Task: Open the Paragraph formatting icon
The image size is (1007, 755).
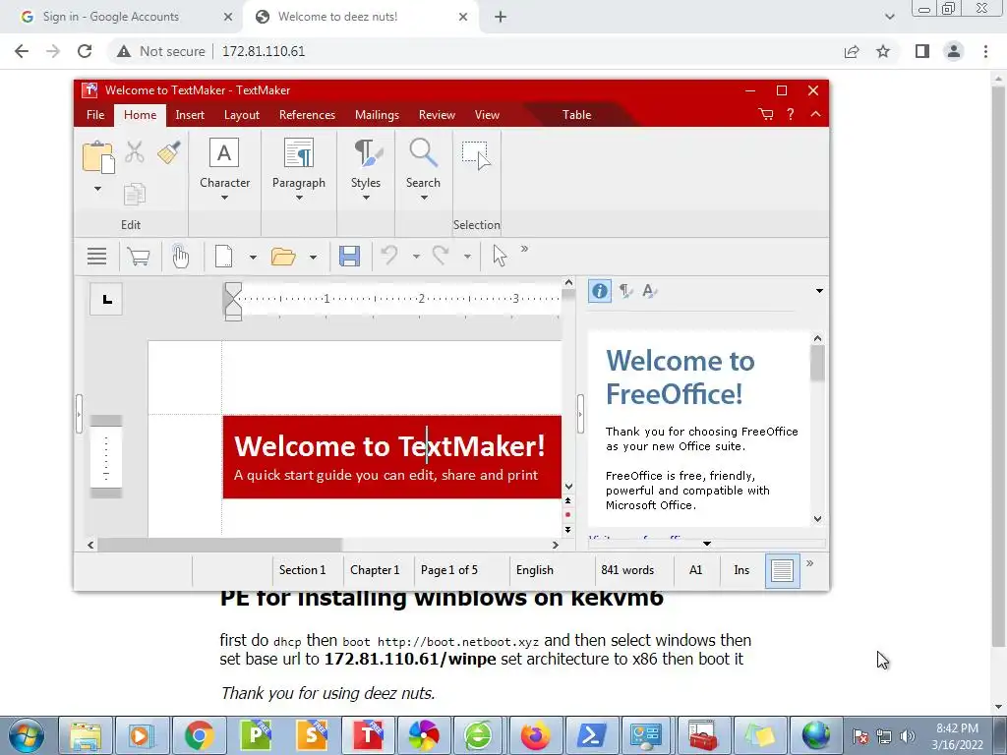Action: (299, 152)
